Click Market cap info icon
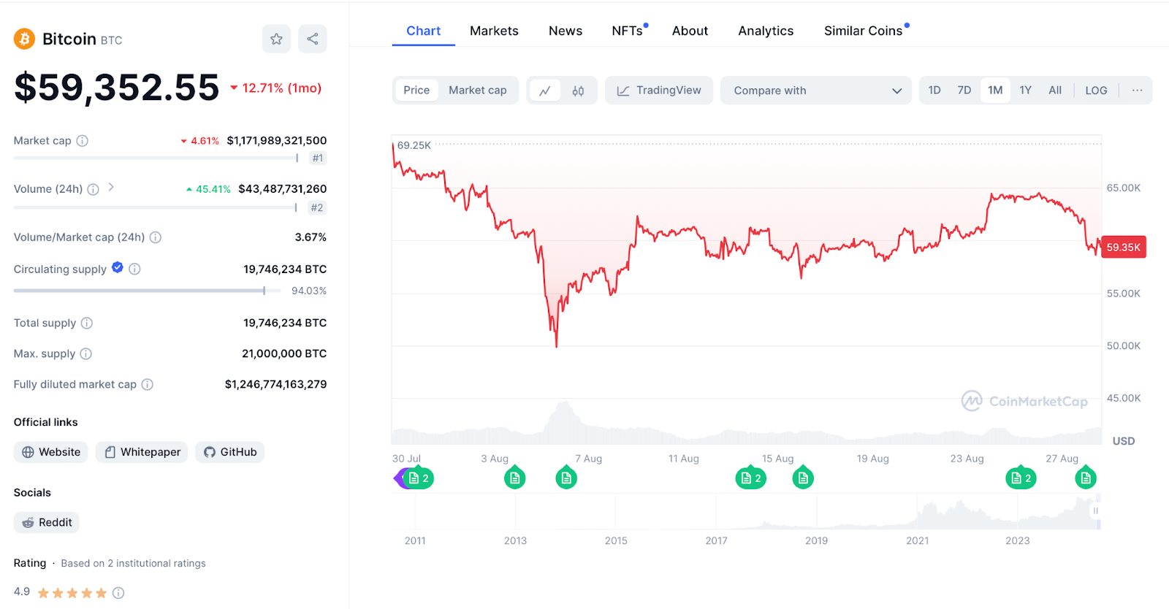This screenshot has height=609, width=1169. (x=83, y=141)
